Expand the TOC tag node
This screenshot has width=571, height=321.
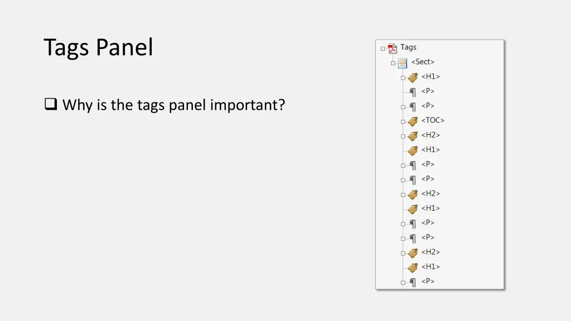click(403, 121)
